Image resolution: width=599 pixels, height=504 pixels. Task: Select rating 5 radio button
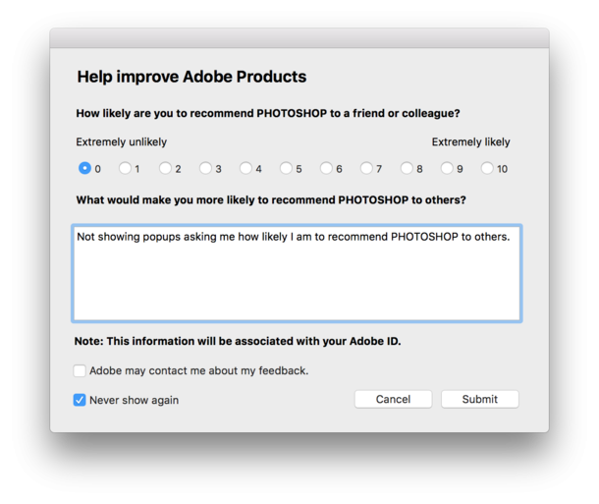(286, 168)
